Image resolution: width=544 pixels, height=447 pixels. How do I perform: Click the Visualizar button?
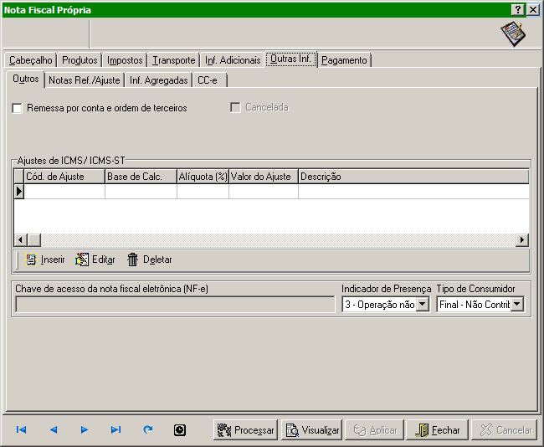pos(312,430)
